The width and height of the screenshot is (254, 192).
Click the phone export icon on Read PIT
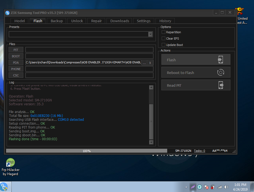[221, 85]
